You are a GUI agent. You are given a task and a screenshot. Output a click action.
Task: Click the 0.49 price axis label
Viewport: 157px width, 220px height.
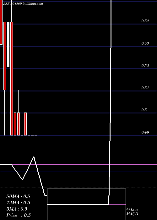(145, 132)
